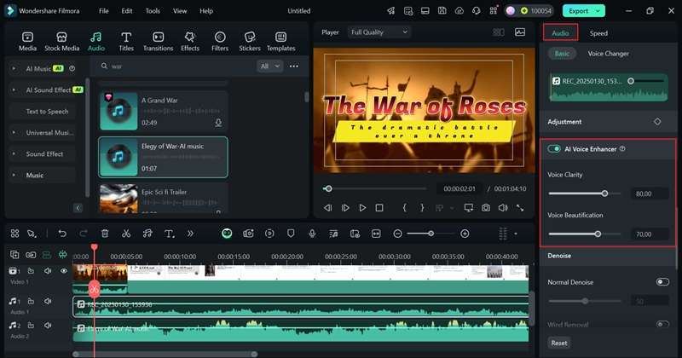This screenshot has height=358, width=682.
Task: Click the Export button
Action: (x=583, y=11)
